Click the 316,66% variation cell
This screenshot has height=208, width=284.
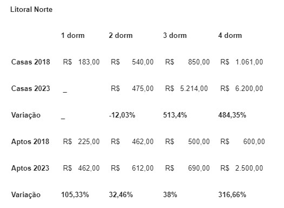point(232,195)
